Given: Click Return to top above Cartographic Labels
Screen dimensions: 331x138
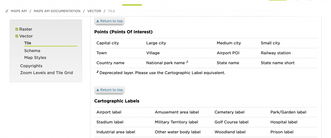Looking at the screenshot, I should point(109,90).
